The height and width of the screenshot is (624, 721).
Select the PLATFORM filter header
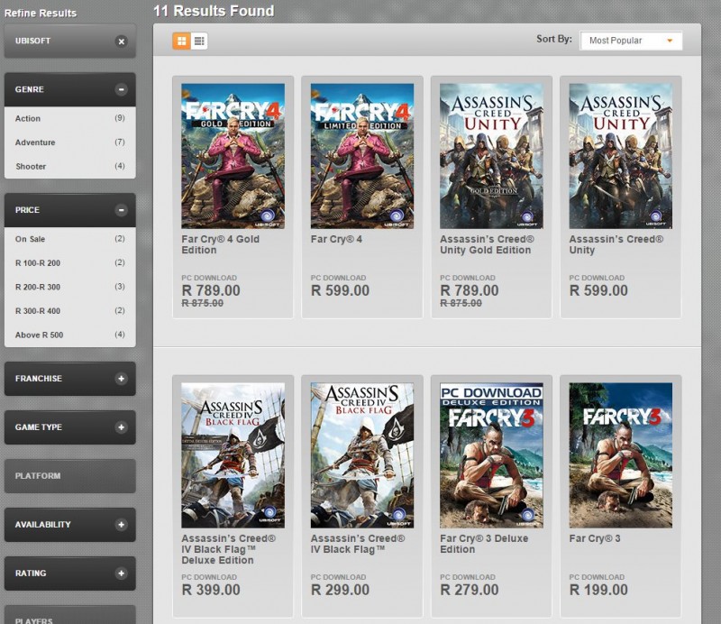[70, 476]
